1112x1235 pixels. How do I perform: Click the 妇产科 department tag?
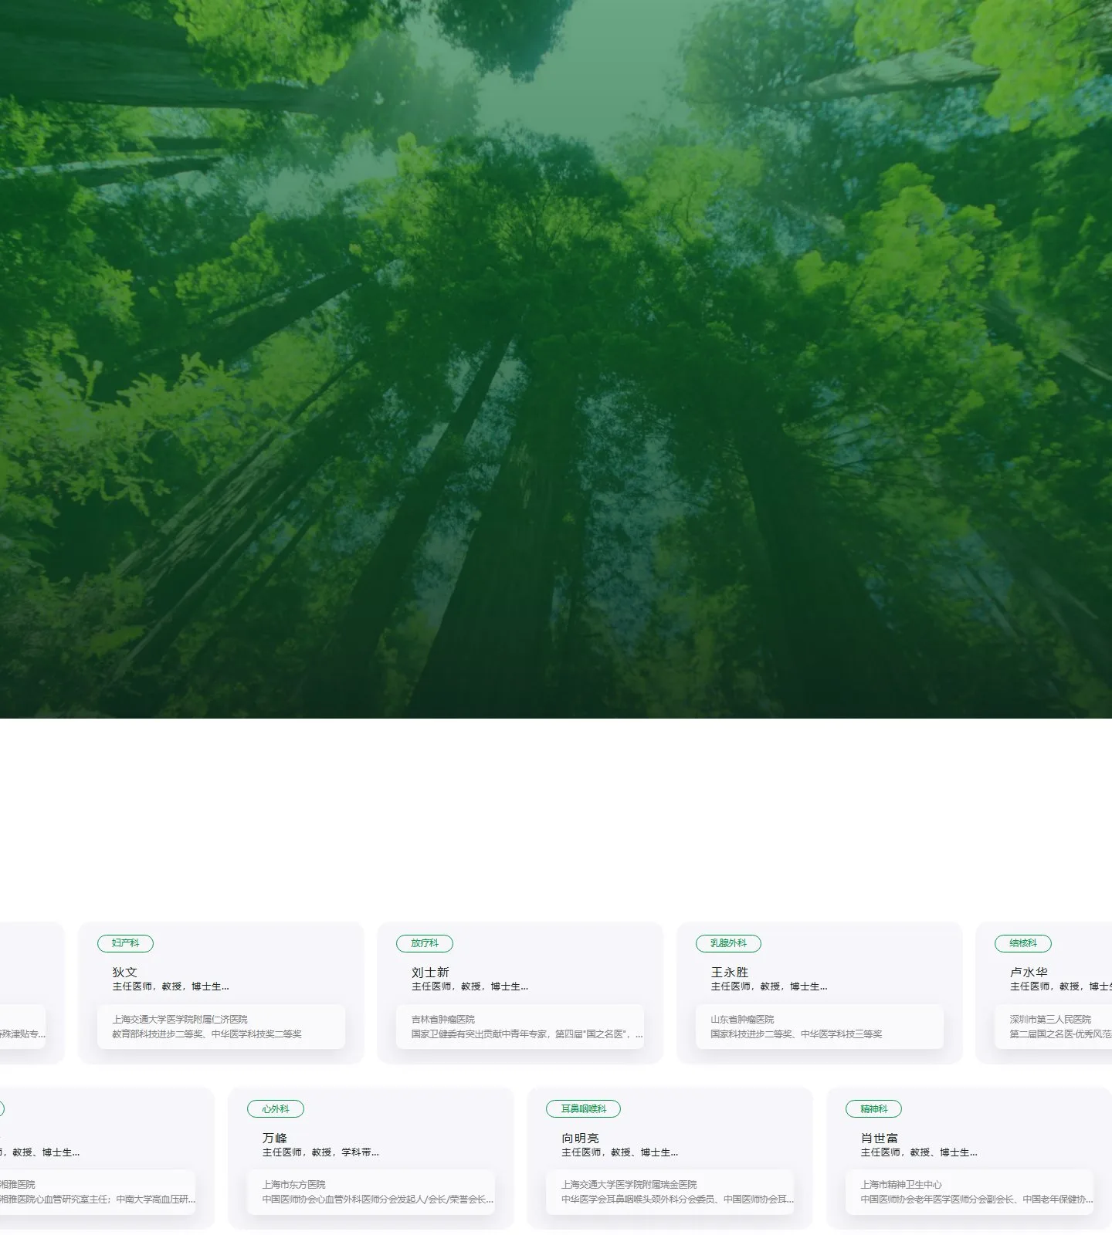pyautogui.click(x=125, y=943)
